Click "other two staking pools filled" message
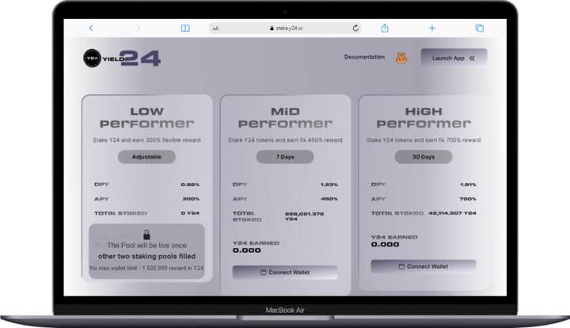 (146, 257)
